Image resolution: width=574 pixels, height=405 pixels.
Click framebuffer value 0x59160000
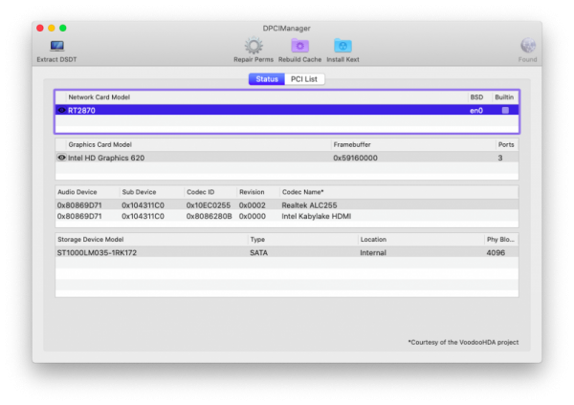(355, 158)
